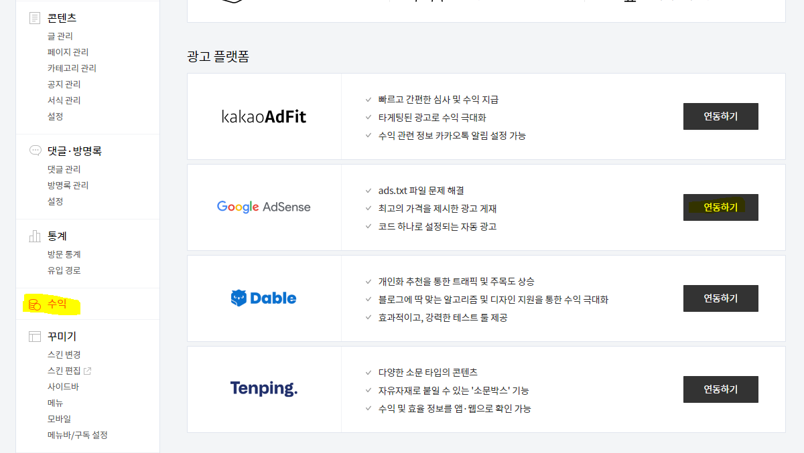Click the 광고 플랫폼 heading
This screenshot has width=804, height=453.
click(x=218, y=57)
